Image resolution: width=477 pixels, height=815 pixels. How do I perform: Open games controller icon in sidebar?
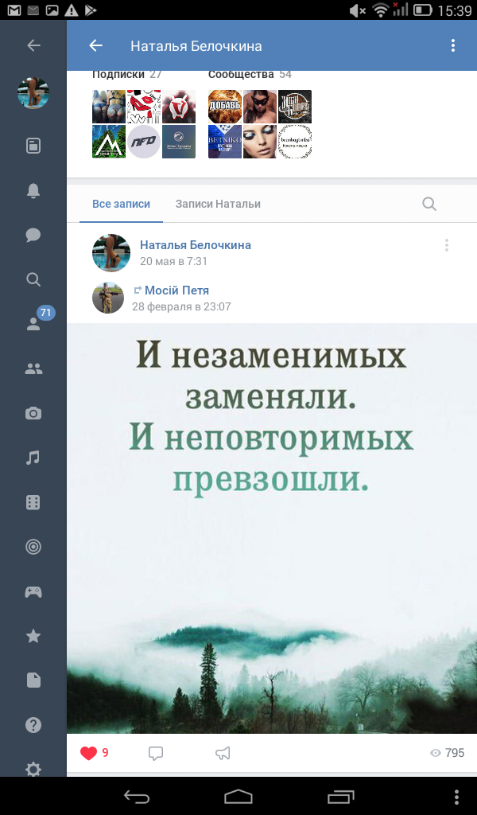(x=33, y=591)
